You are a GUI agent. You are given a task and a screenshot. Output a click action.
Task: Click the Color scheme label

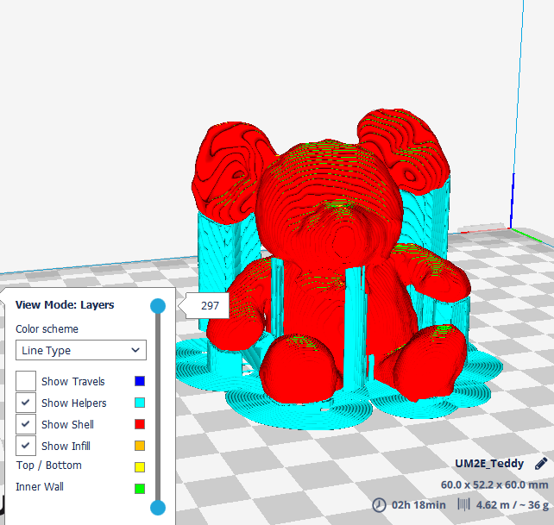click(x=47, y=329)
